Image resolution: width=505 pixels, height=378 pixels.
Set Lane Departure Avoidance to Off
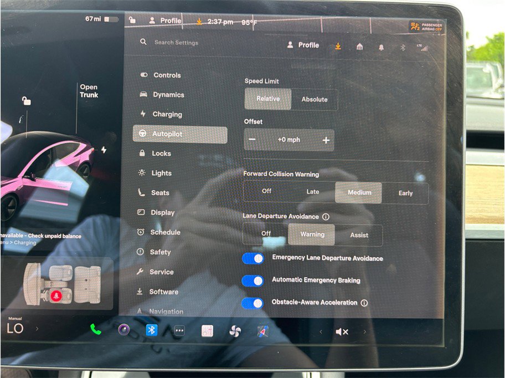(266, 233)
